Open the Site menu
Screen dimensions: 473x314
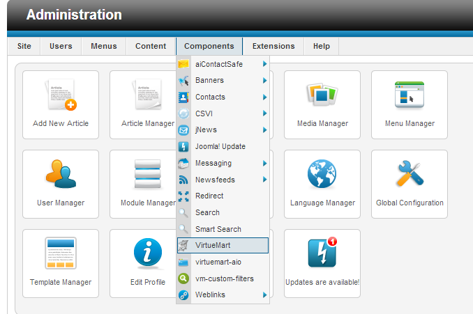(x=24, y=46)
